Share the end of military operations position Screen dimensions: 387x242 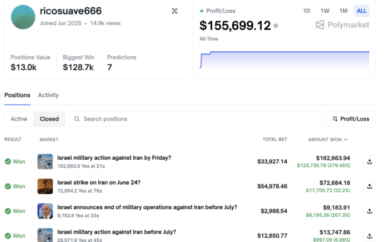[369, 211]
